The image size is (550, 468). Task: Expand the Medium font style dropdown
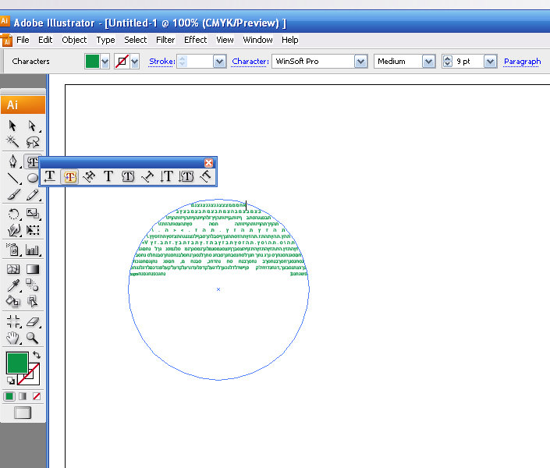tap(428, 62)
